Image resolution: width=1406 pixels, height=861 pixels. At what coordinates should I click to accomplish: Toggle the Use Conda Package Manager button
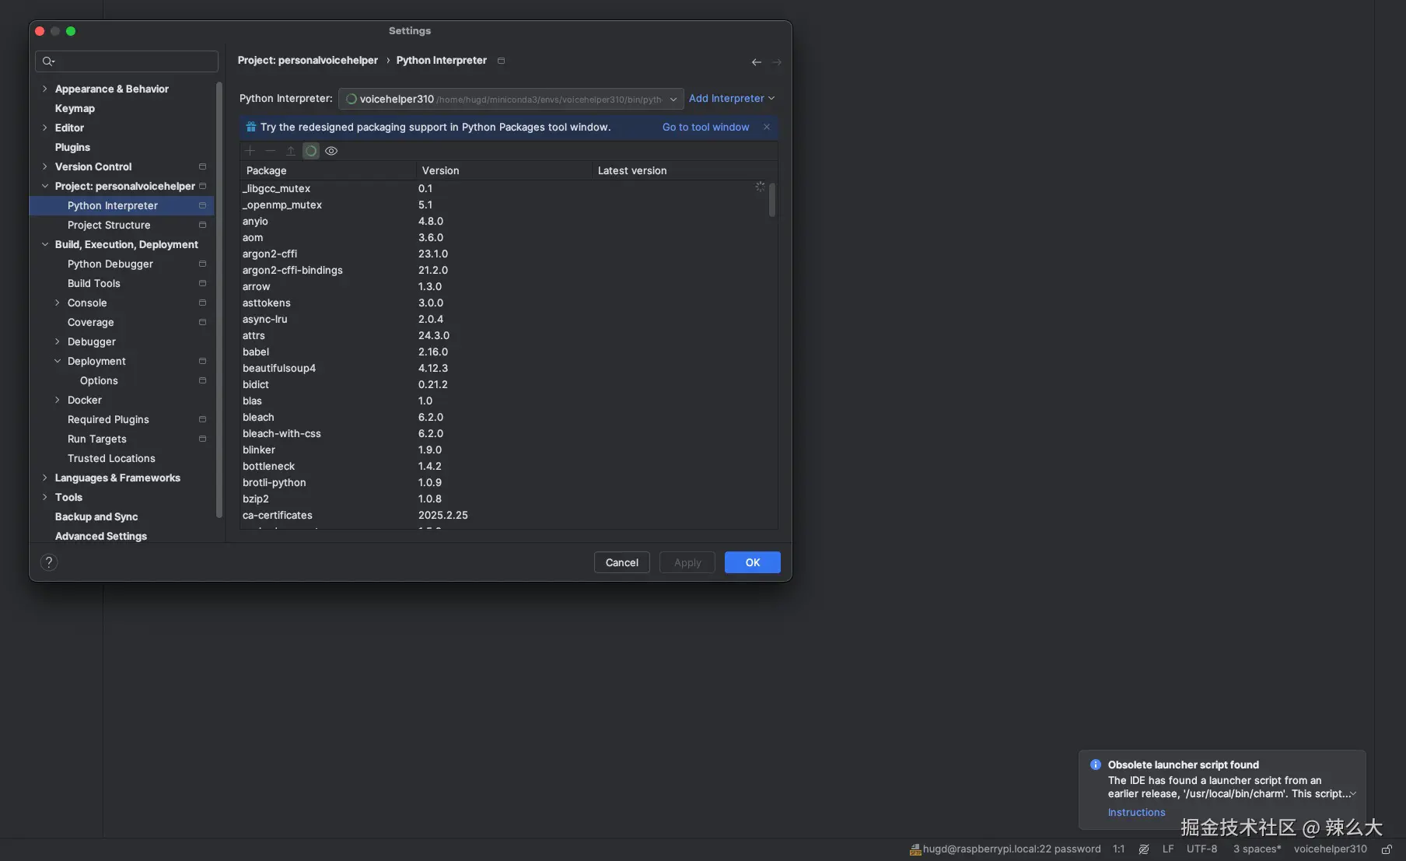click(x=311, y=151)
